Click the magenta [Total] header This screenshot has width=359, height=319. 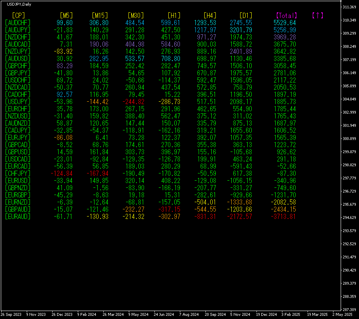click(x=286, y=16)
